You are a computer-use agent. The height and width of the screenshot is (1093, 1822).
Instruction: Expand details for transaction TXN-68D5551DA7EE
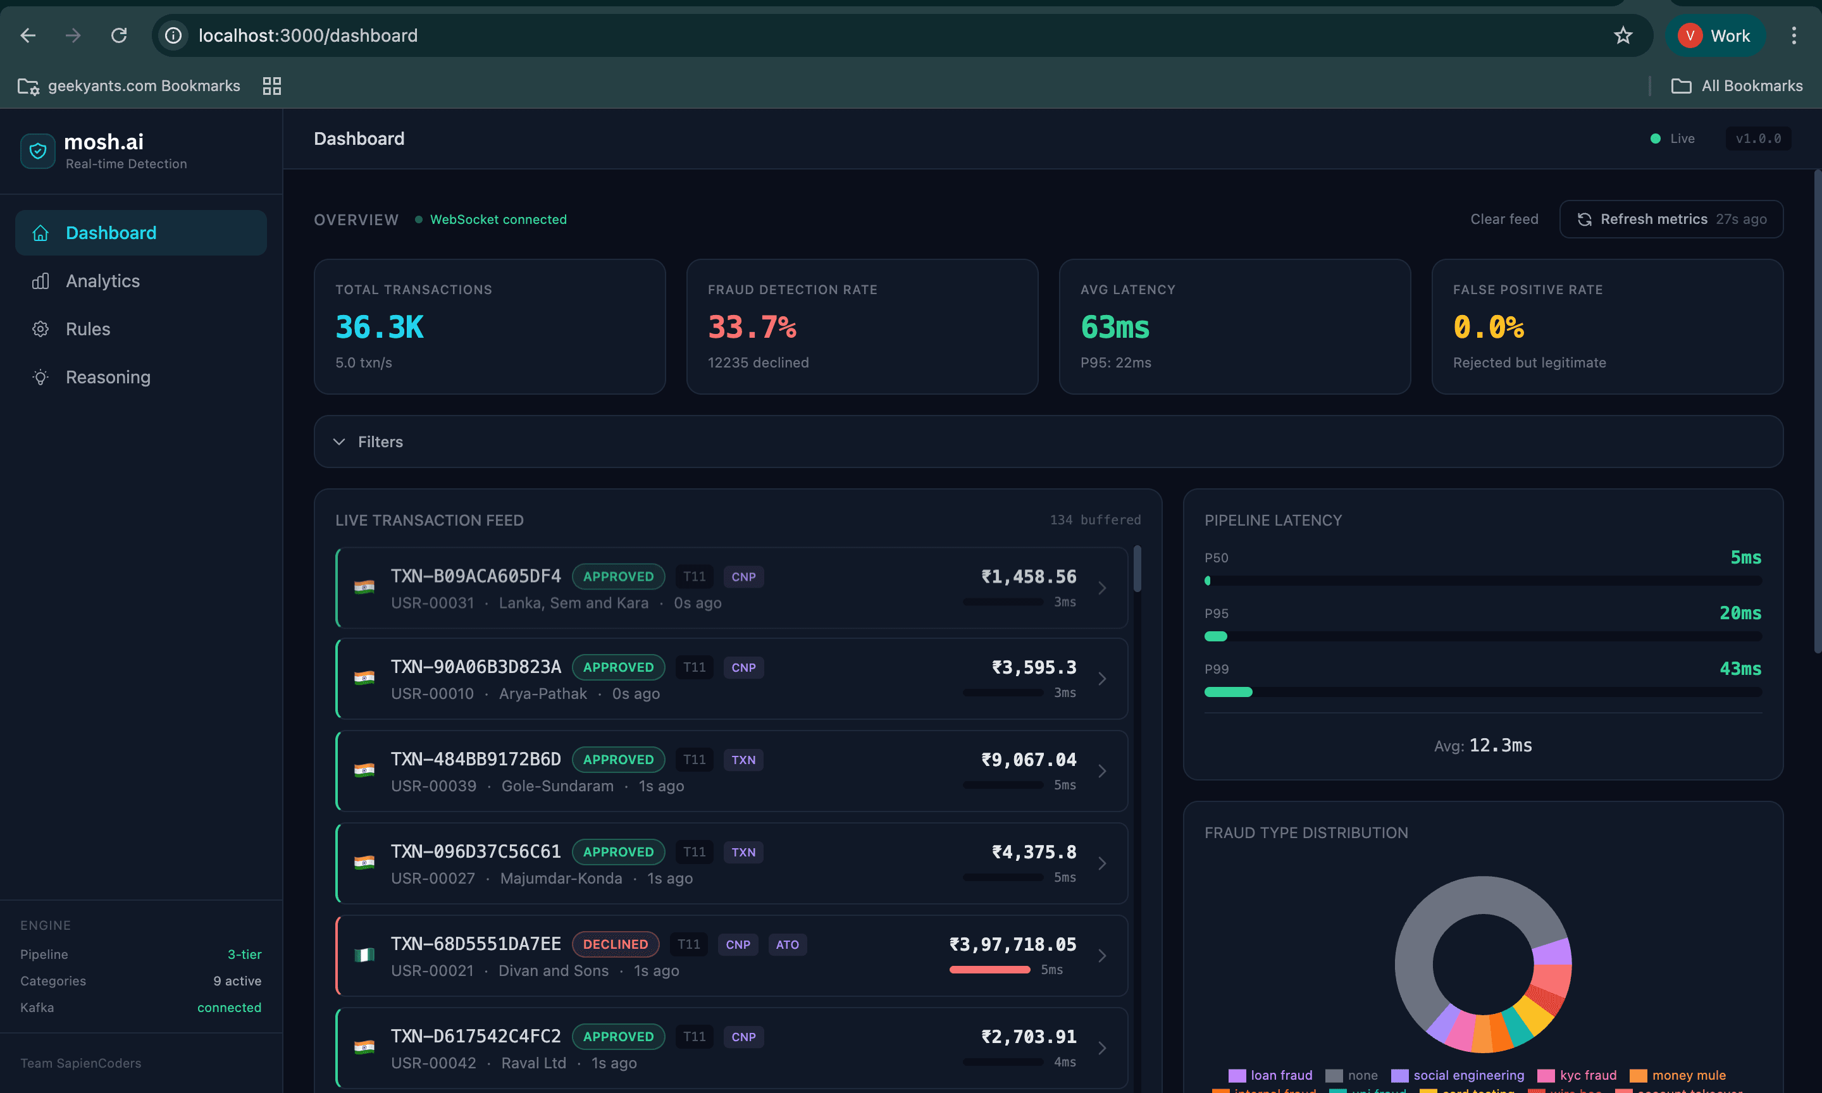pos(1103,955)
